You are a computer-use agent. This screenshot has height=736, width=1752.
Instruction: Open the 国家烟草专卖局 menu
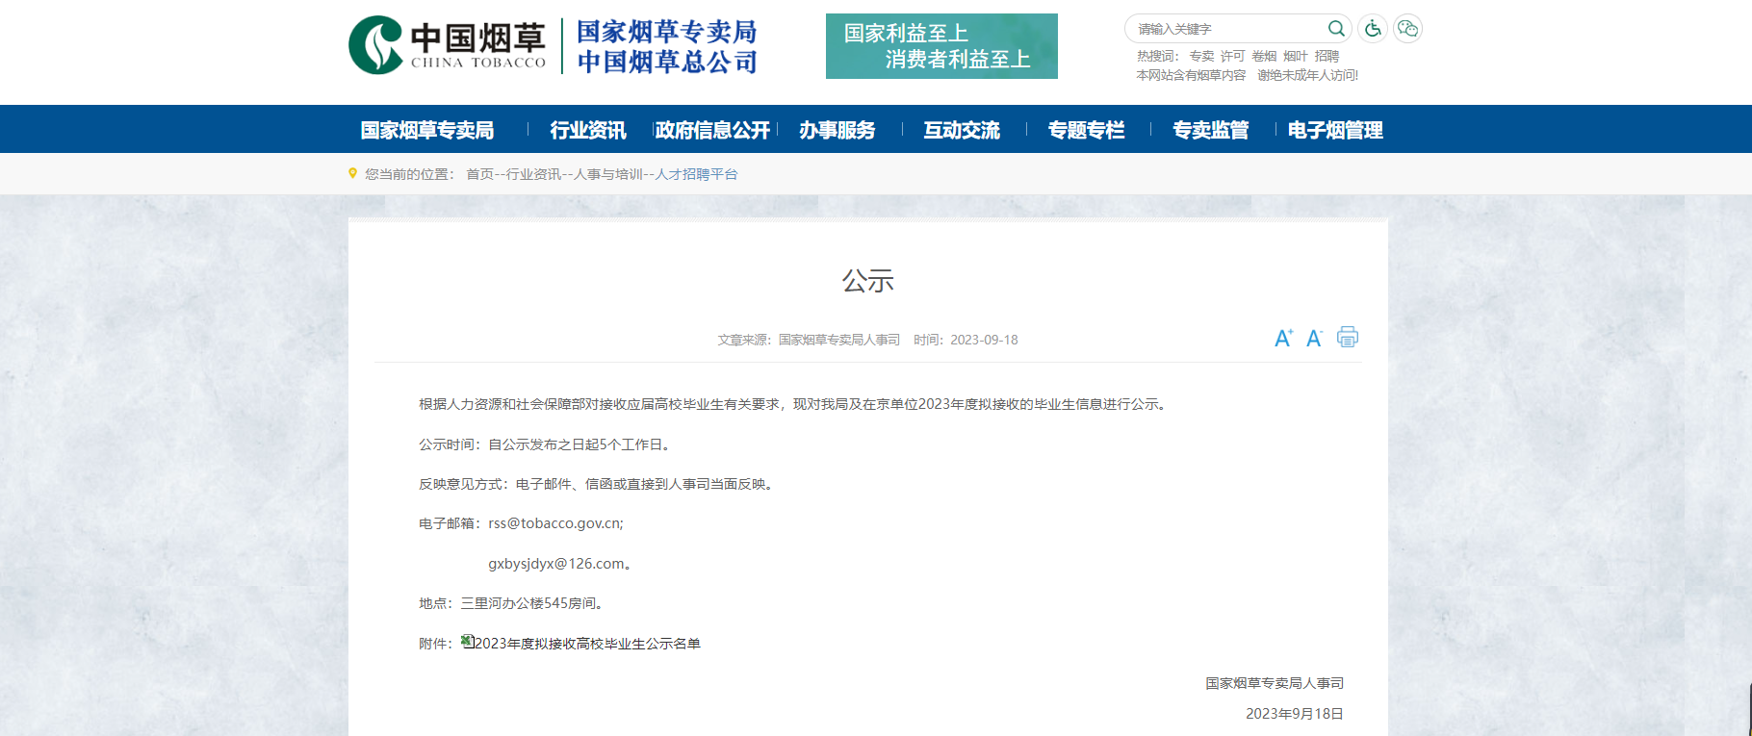(427, 130)
